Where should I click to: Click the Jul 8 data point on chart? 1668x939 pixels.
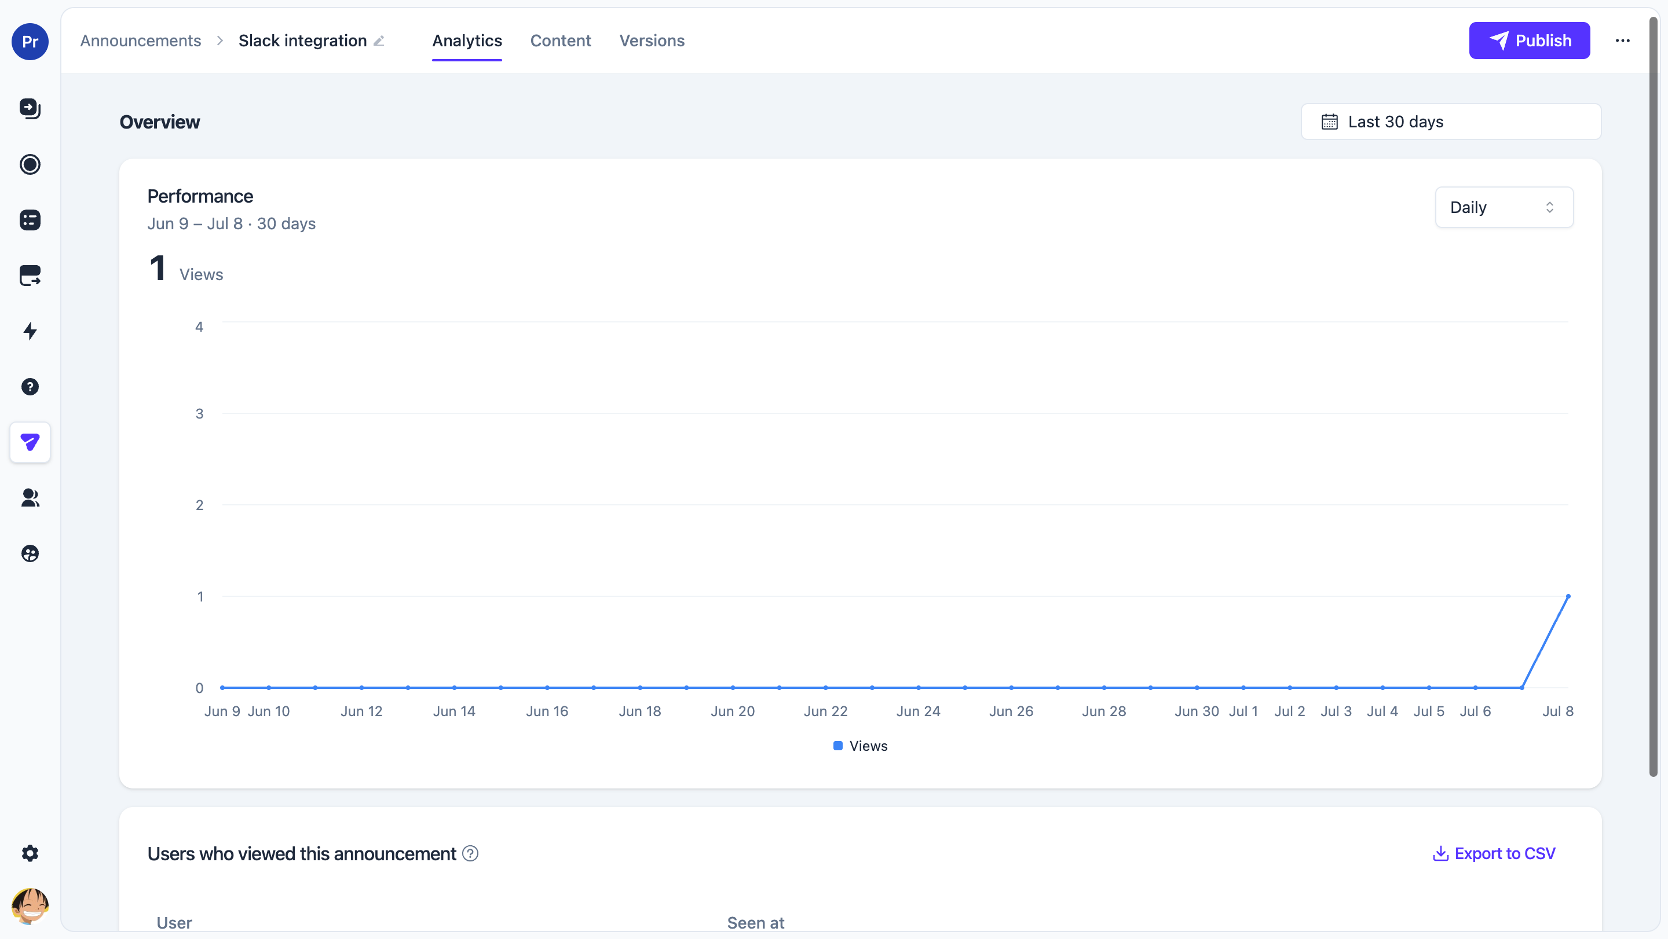[x=1568, y=596]
